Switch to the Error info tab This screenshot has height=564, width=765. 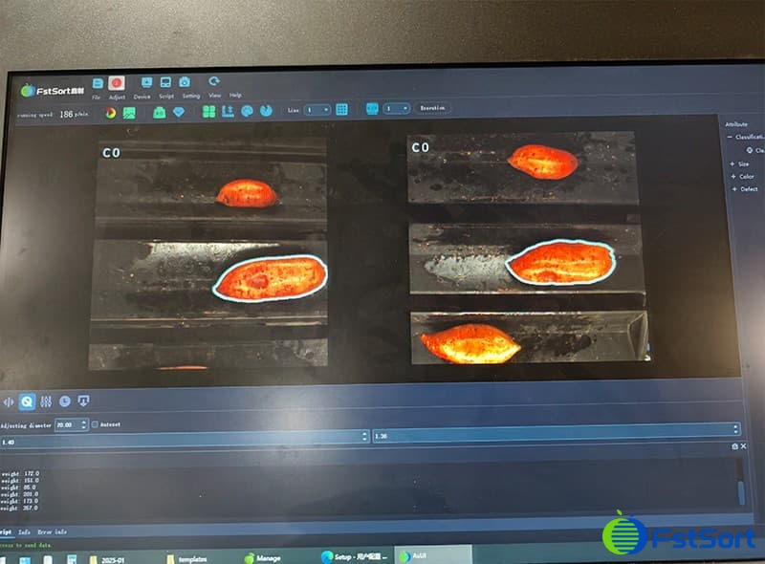coord(52,531)
